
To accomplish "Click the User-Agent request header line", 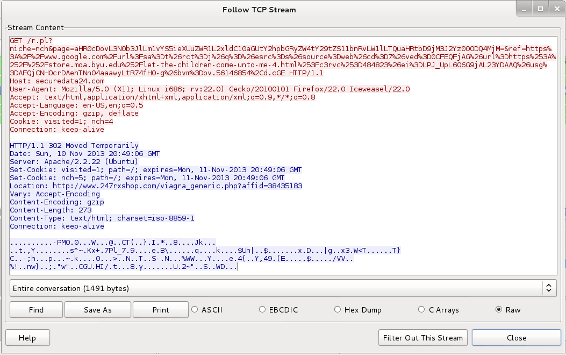I will point(210,89).
